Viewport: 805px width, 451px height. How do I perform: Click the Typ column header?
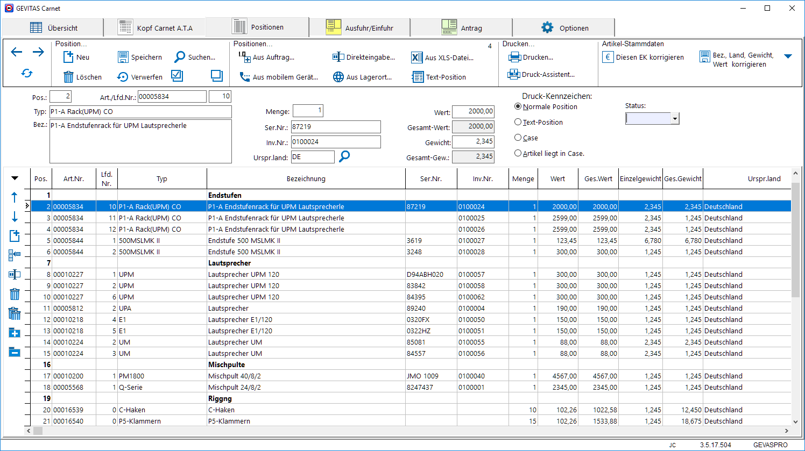click(162, 178)
